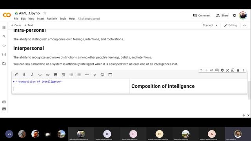Screen dimensions: 251x141
Task: Click the Connect button
Action: click(x=208, y=25)
